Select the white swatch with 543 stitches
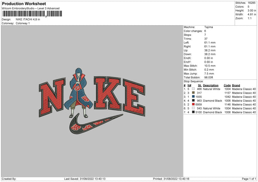 coord(193,108)
